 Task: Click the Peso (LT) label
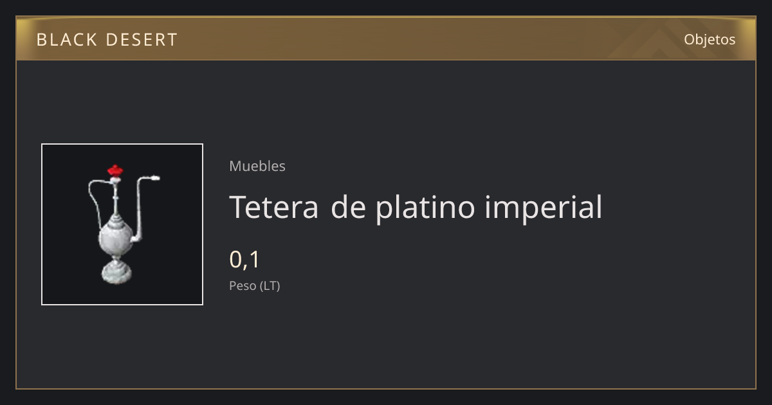[255, 286]
